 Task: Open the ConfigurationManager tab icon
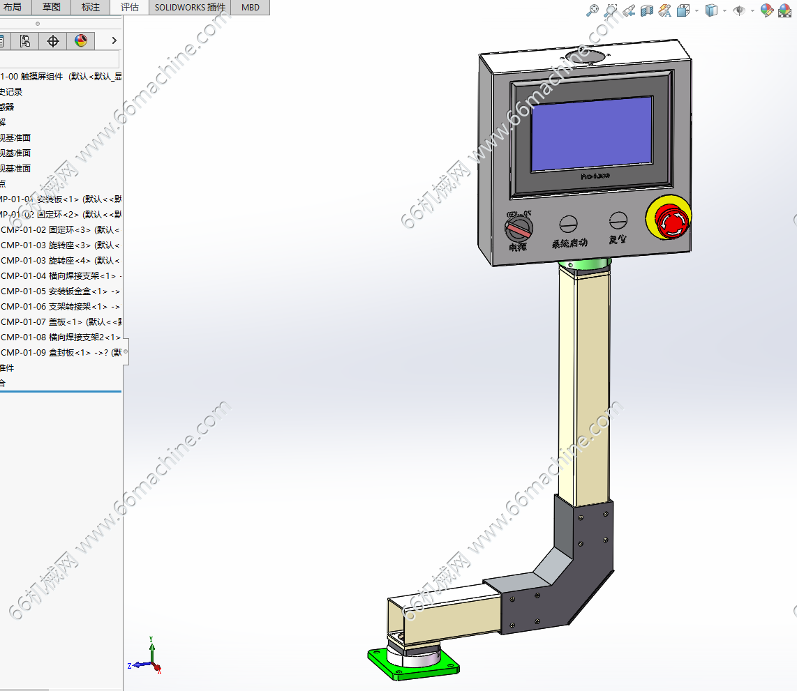(x=24, y=40)
